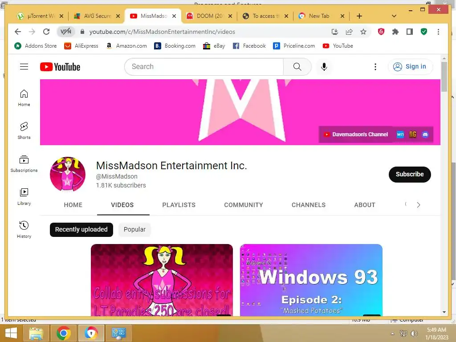Subscribe to MissMadson Entertainment Inc.
Image resolution: width=456 pixels, height=342 pixels.
click(410, 175)
